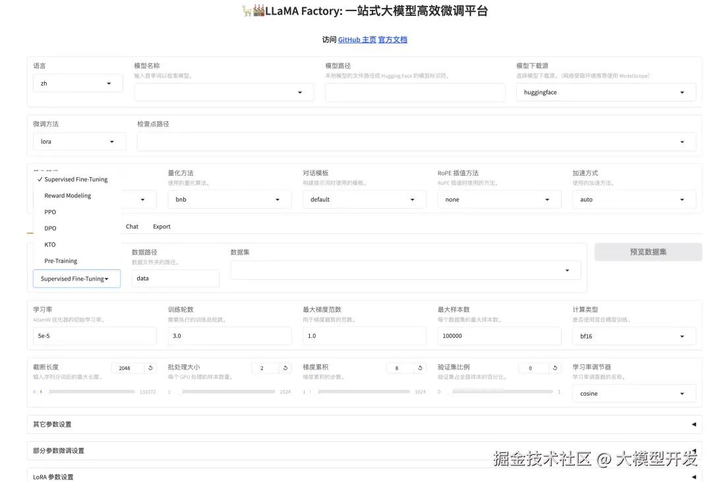Select Supervised Fine-Tuning in the open list
The image size is (712, 482).
pos(76,179)
